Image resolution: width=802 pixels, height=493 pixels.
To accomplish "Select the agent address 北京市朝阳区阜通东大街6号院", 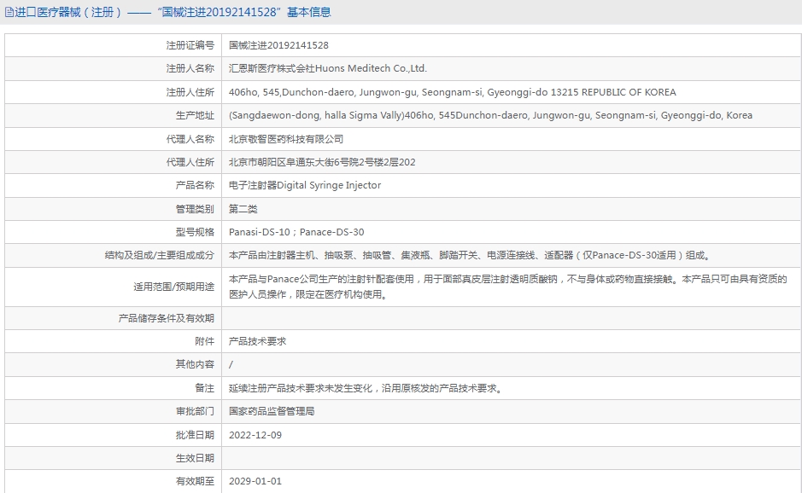I will tap(322, 162).
